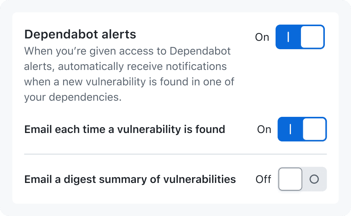Click the Email a digest summary of vulnerabilities label

click(130, 179)
